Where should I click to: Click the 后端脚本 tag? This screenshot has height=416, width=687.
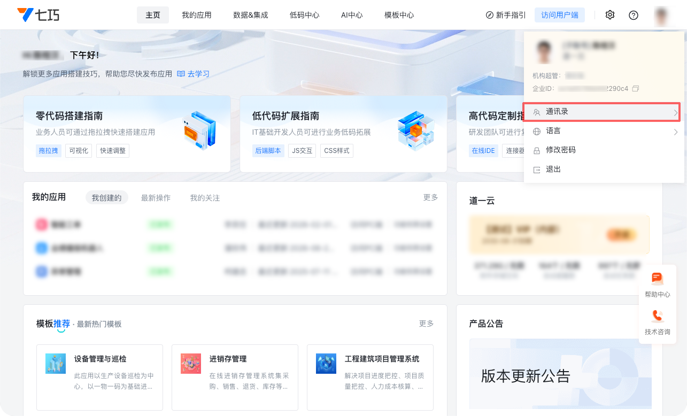[268, 151]
